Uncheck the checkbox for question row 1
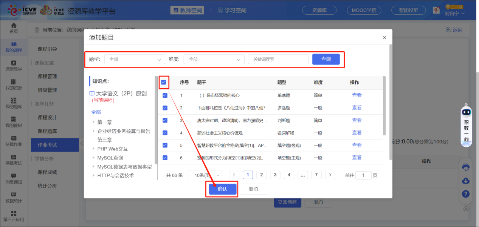Image resolution: width=479 pixels, height=227 pixels. [x=165, y=95]
